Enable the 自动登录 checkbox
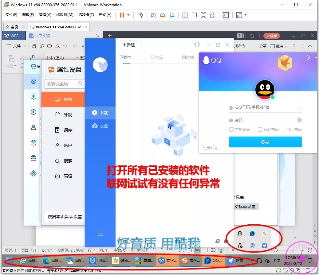Viewport: 319px width, 275px height. 231,130
